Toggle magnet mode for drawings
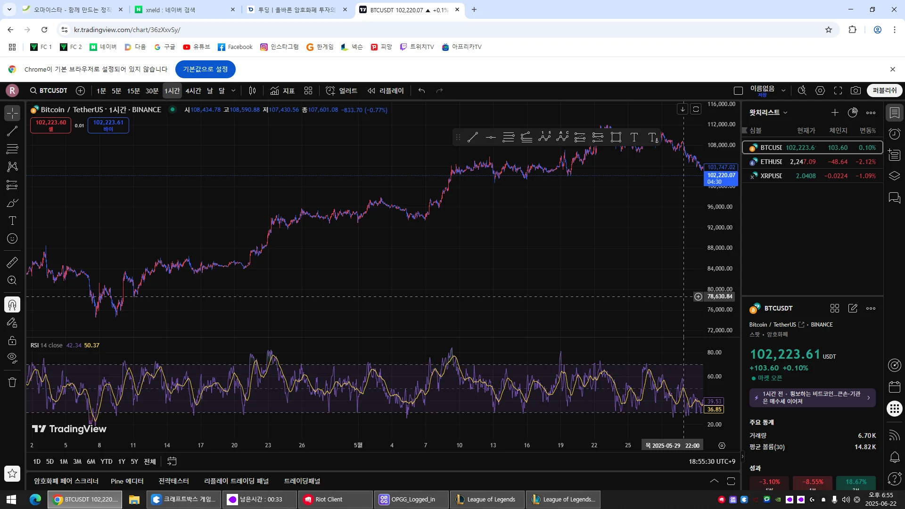 (12, 305)
